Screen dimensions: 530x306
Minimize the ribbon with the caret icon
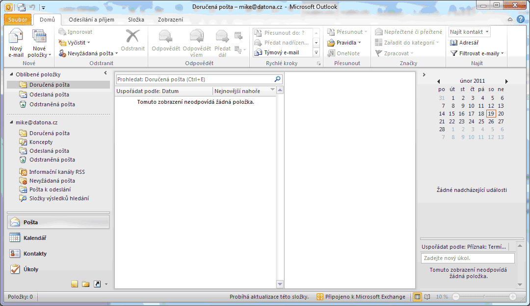[x=510, y=20]
